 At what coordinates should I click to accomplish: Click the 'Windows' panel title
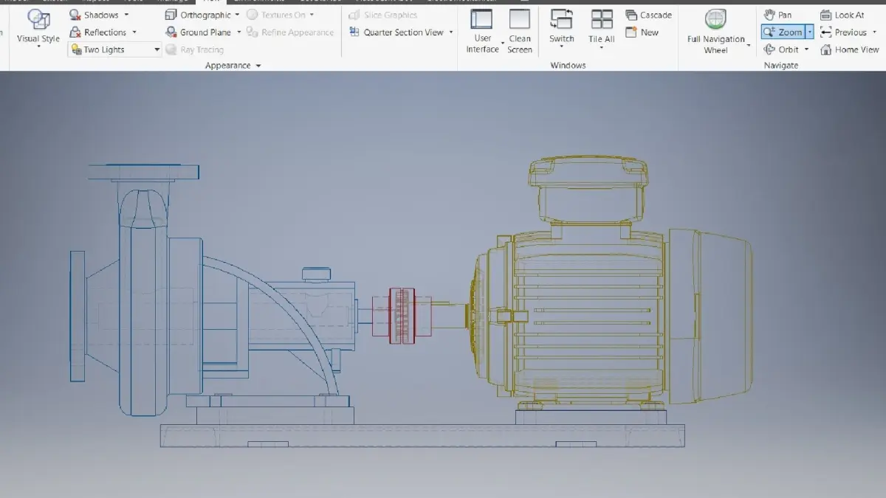(x=568, y=66)
